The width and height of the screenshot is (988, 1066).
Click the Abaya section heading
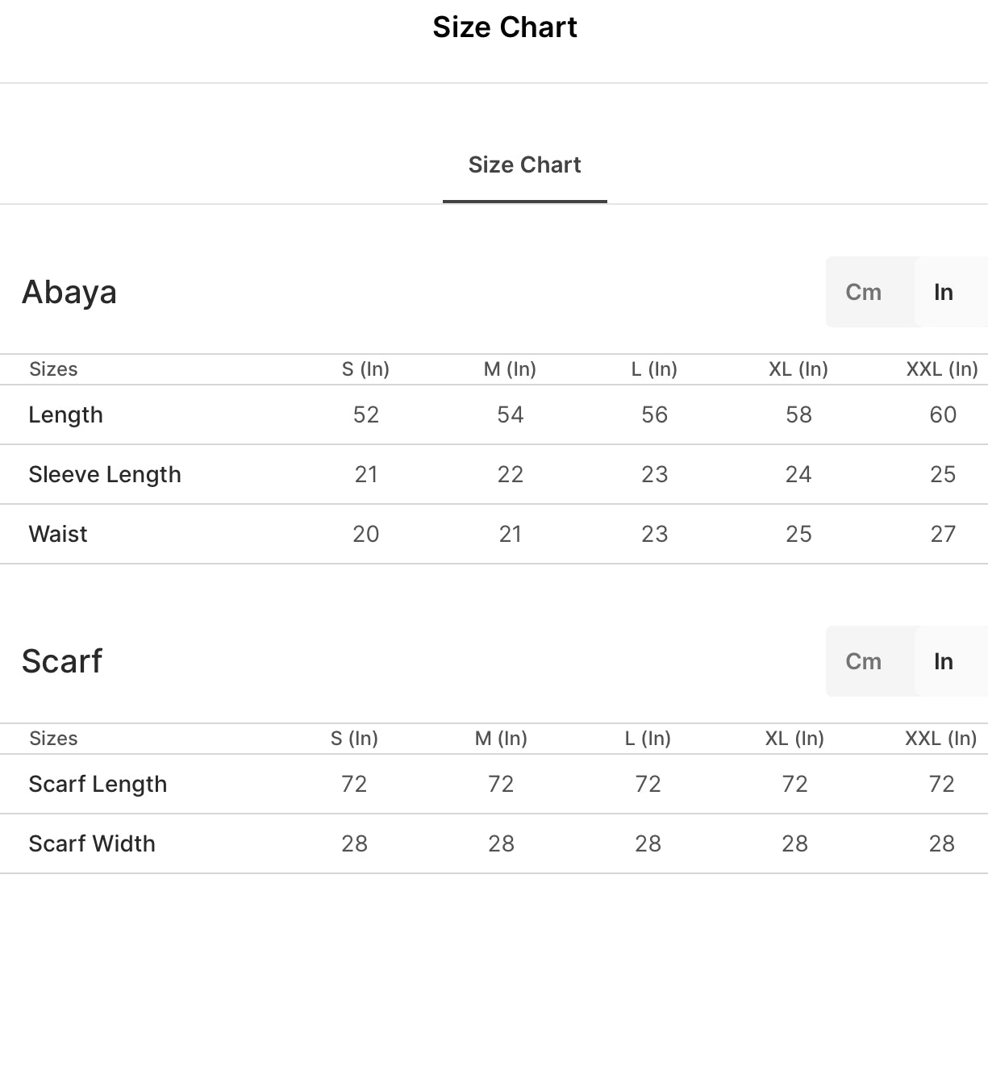69,292
